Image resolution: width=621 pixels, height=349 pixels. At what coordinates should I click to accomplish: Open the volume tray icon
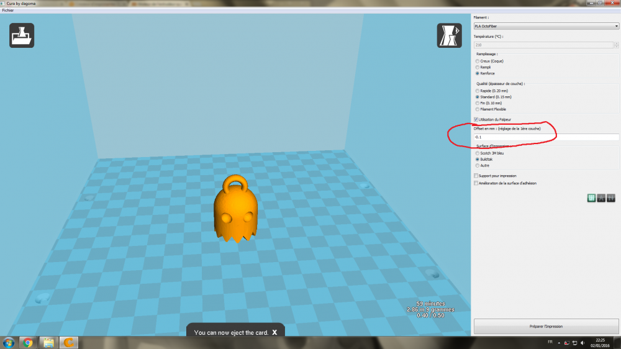click(x=582, y=343)
